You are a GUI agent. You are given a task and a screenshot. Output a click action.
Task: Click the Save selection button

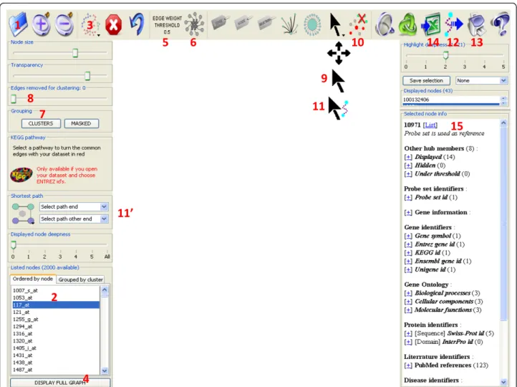pyautogui.click(x=426, y=80)
